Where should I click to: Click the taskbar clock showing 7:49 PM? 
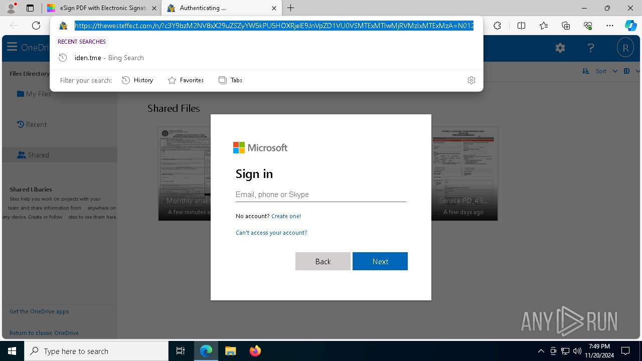599,351
